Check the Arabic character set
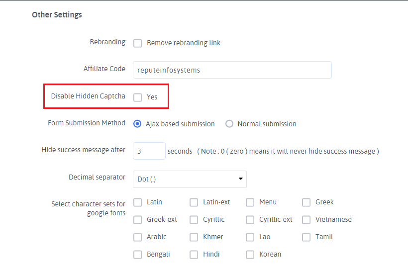The width and height of the screenshot is (408, 273). coord(138,237)
